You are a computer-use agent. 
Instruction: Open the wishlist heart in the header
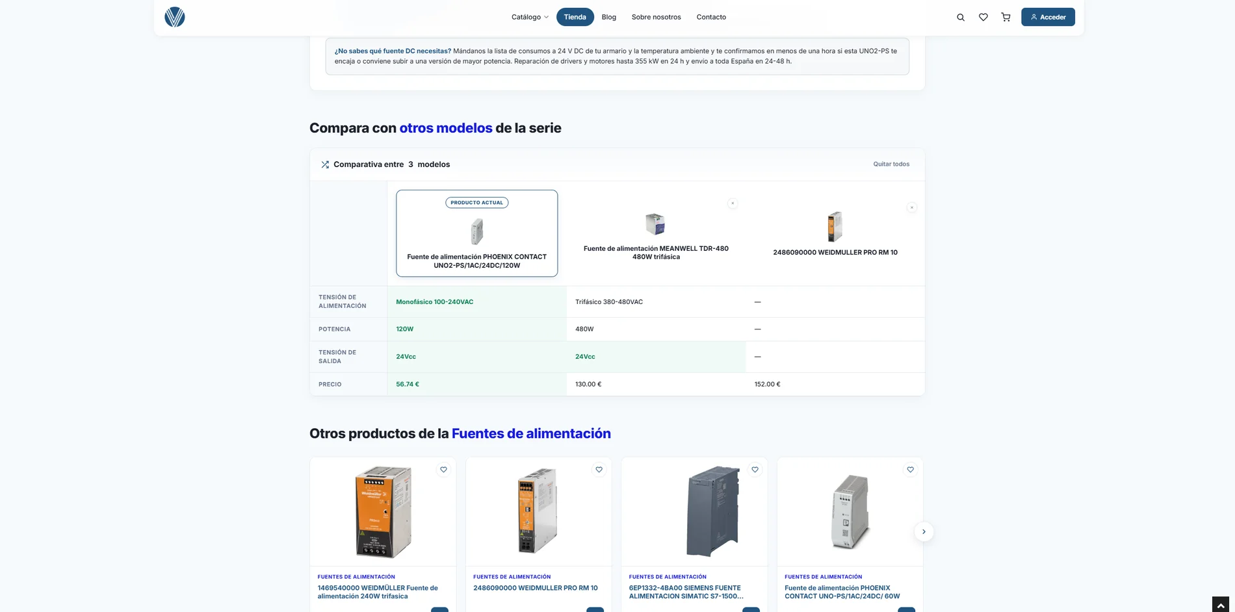983,18
